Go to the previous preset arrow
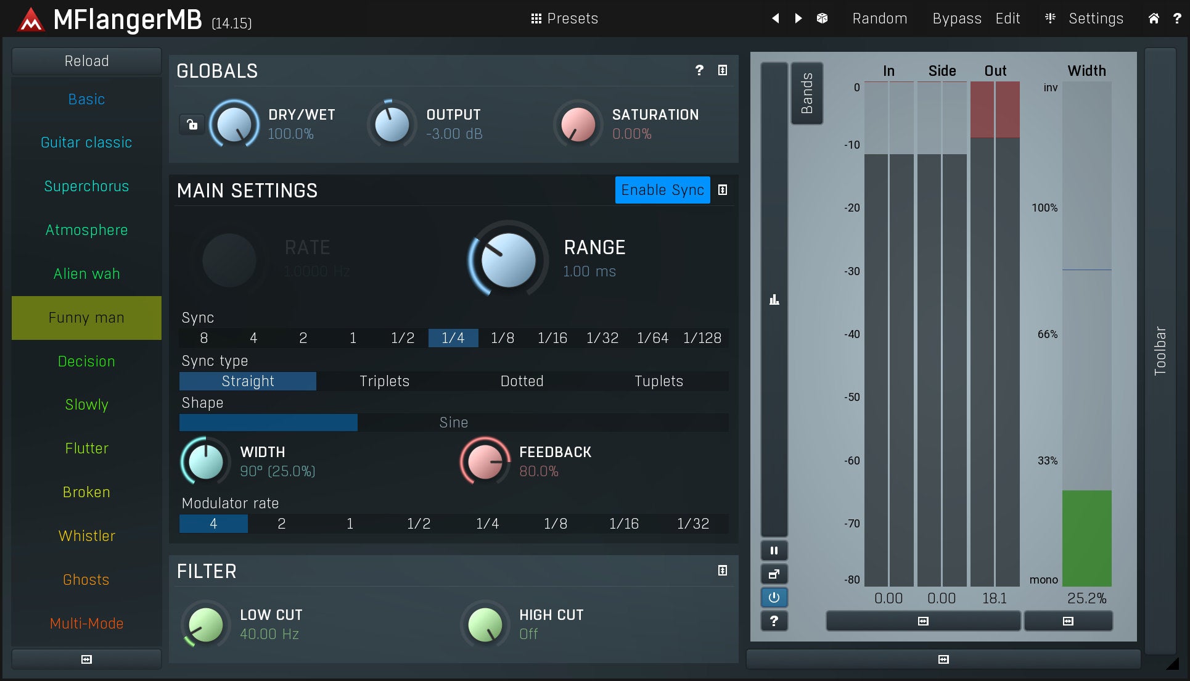Image resolution: width=1190 pixels, height=681 pixels. (776, 19)
